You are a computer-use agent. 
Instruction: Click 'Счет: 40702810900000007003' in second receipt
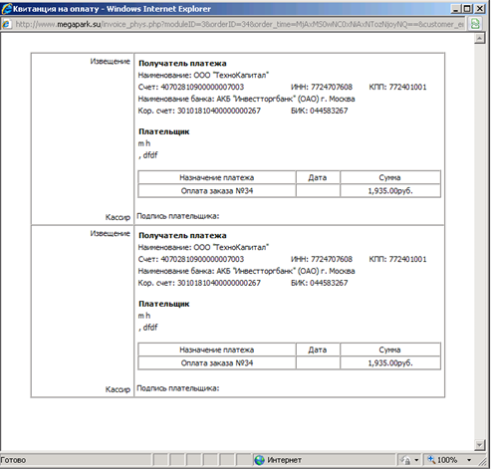[x=191, y=259]
